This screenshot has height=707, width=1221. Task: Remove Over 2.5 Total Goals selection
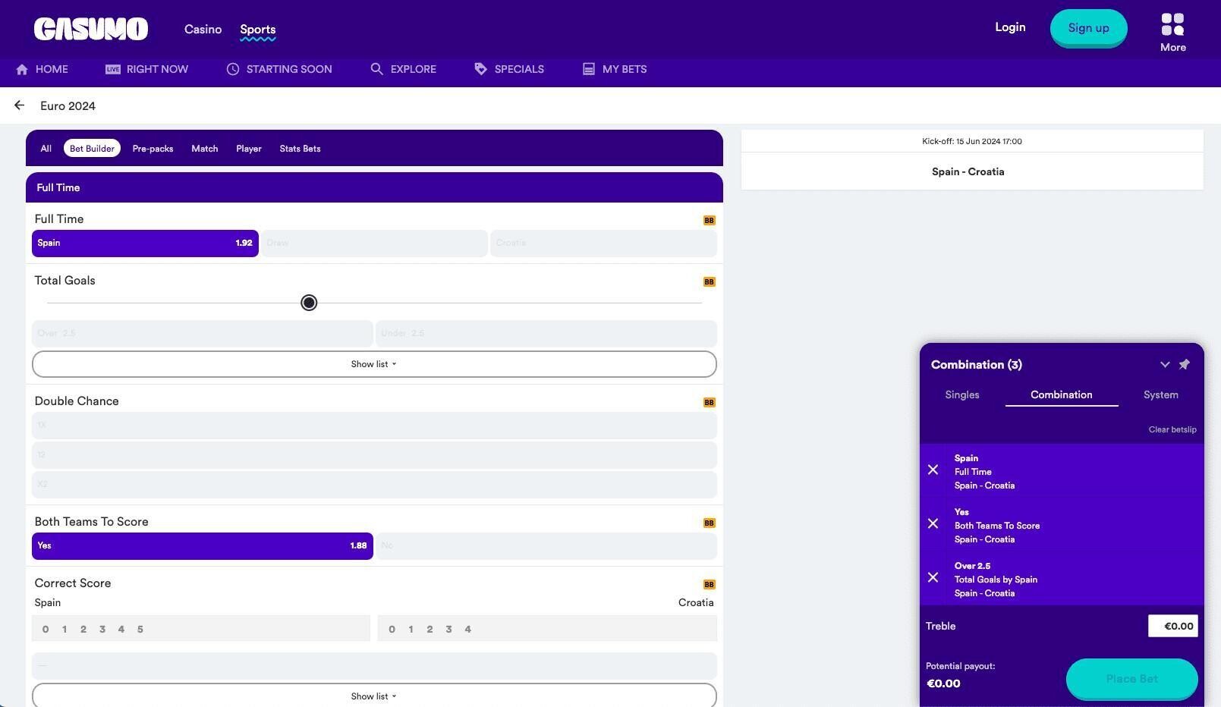point(933,577)
